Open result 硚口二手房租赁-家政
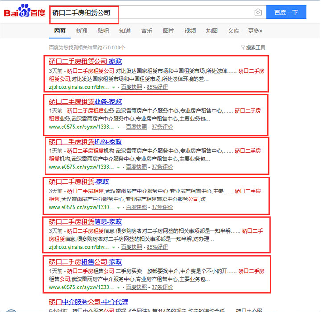The width and height of the screenshot is (321, 312). [x=79, y=181]
